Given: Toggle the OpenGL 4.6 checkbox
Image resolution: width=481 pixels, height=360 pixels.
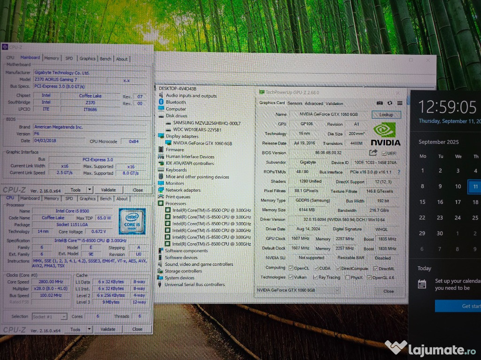Looking at the screenshot, I should pyautogui.click(x=369, y=277).
